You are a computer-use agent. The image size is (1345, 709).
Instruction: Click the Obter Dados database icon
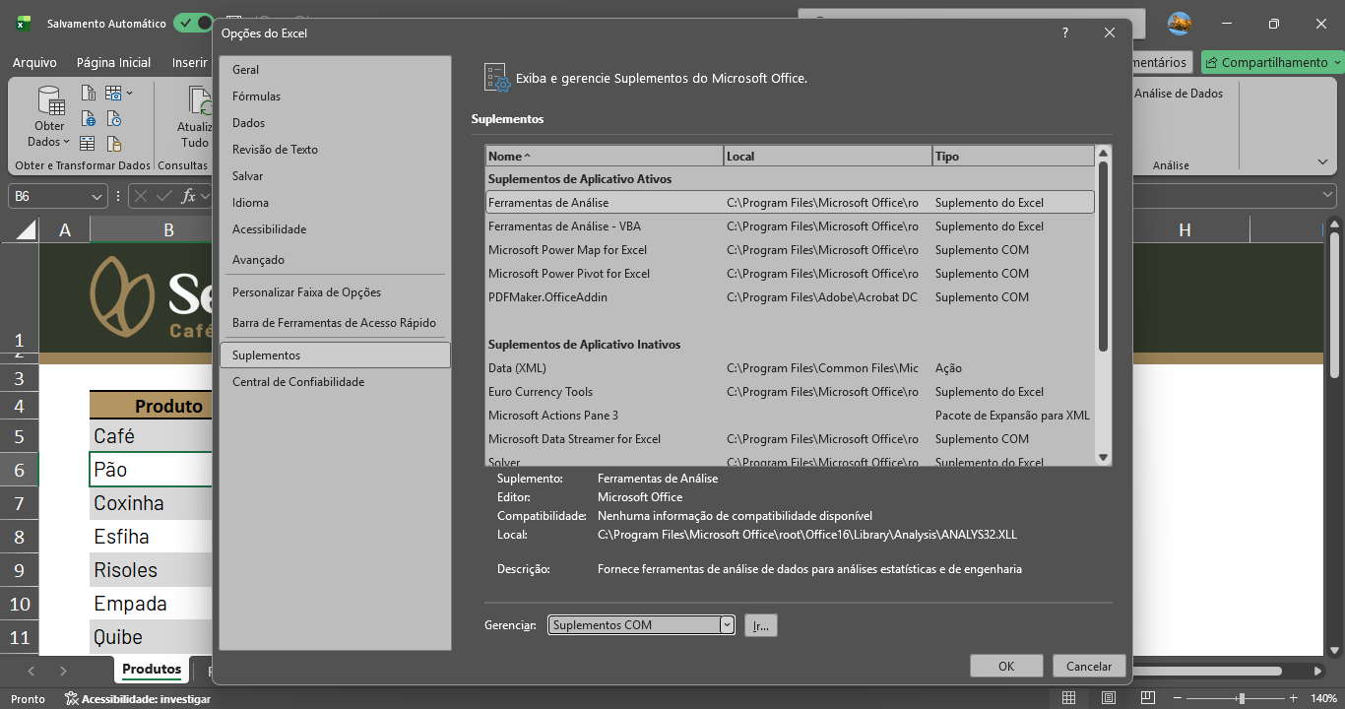click(x=49, y=101)
